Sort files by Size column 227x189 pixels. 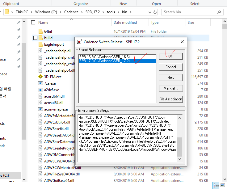tap(191, 23)
